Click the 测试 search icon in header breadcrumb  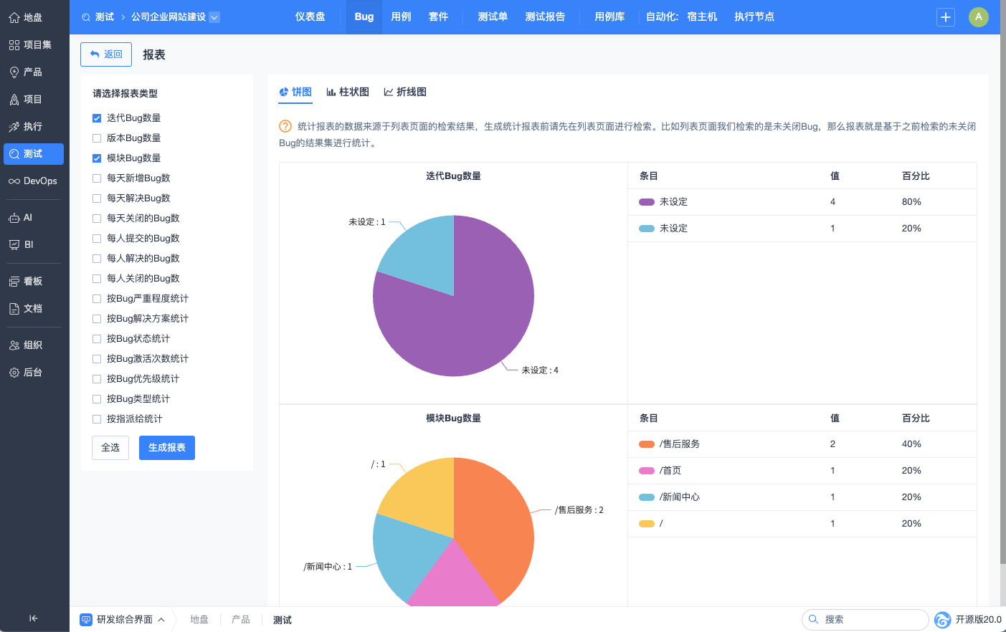[x=86, y=16]
